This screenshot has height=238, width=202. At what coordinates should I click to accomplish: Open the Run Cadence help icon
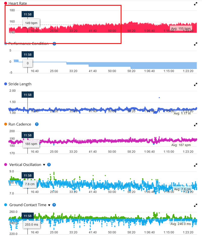tap(37, 124)
